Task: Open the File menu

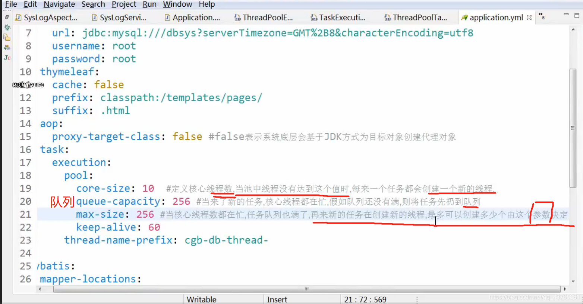Action: pyautogui.click(x=11, y=4)
